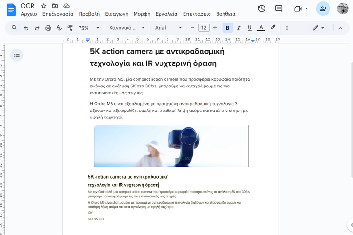Open the Εισαγωγή menu
353x235 pixels.
pyautogui.click(x=117, y=14)
